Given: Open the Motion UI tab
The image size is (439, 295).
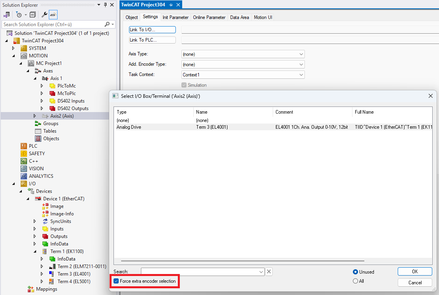Looking at the screenshot, I should click(263, 17).
